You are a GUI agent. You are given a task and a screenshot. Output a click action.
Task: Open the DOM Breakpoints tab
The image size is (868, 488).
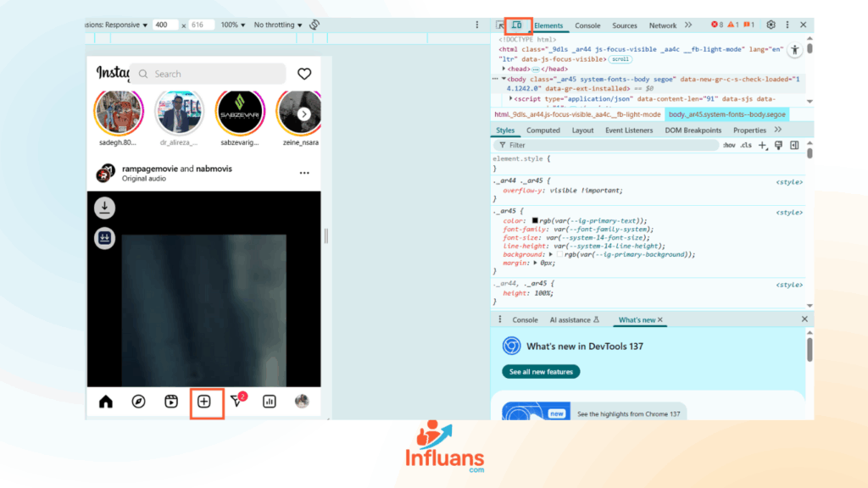point(693,130)
